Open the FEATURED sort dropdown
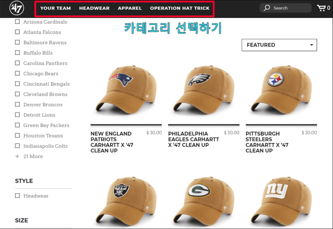 (x=279, y=45)
